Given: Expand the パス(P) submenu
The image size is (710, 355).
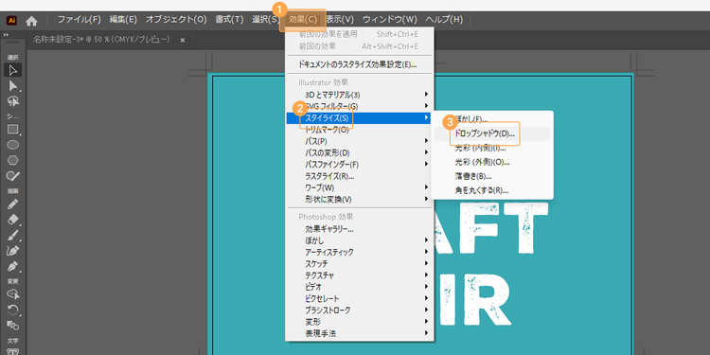Looking at the screenshot, I should tap(360, 141).
